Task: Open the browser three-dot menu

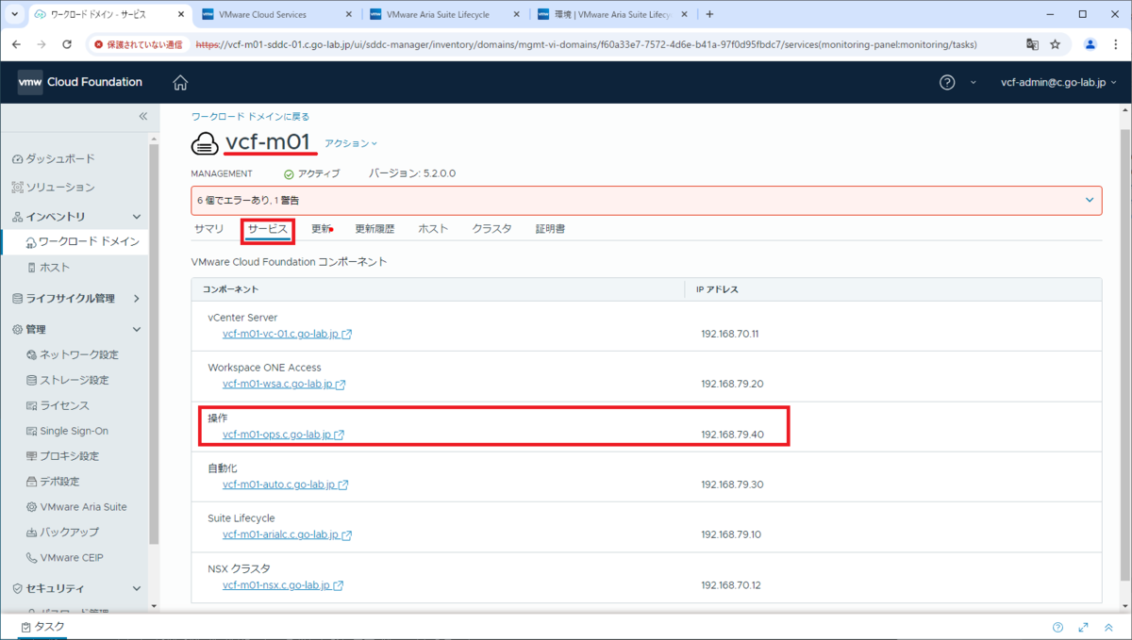Action: [1116, 44]
